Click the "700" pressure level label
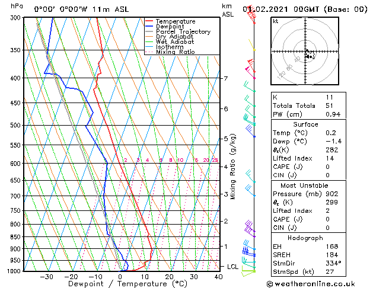This screenshot has width=373, height=288. point(17,196)
